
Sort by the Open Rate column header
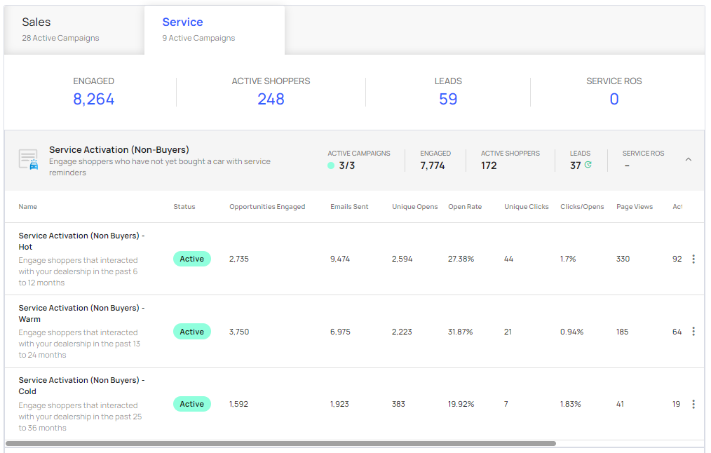coord(464,207)
